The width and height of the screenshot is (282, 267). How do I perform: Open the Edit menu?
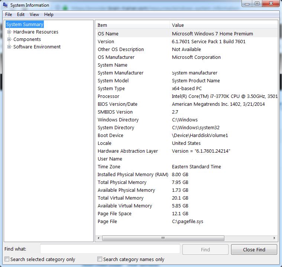[21, 15]
